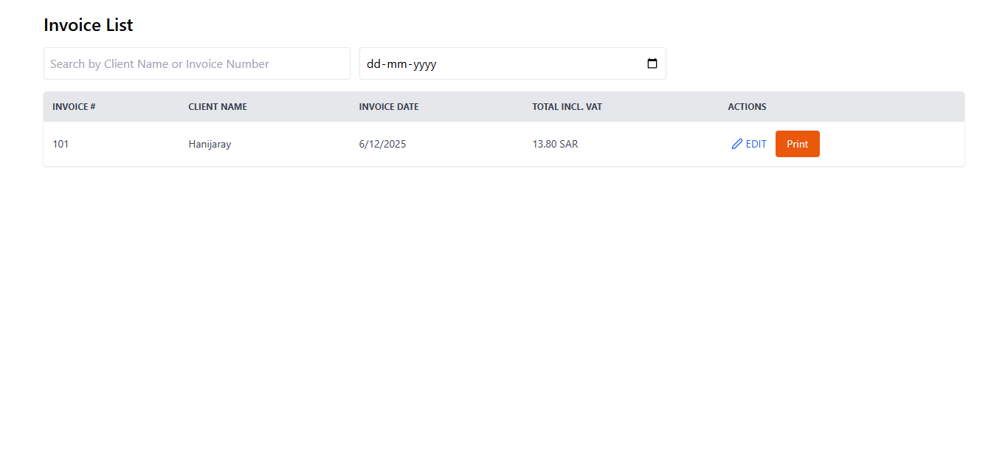Click the ACTIONS column header
1008x470 pixels.
[747, 107]
